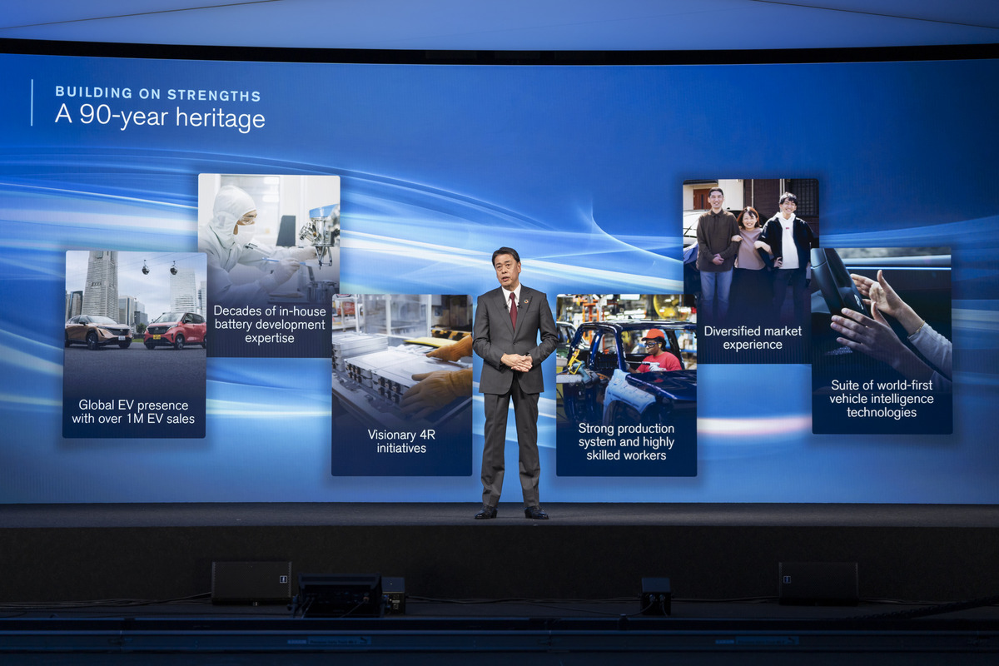Select the "A 90-year heritage" slide title
Viewport: 999px width, 666px height.
tap(160, 117)
